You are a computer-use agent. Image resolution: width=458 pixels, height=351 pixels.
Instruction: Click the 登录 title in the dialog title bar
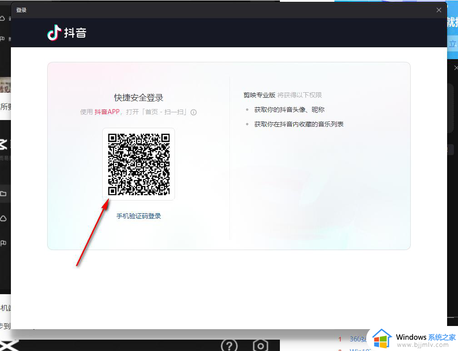tap(21, 10)
